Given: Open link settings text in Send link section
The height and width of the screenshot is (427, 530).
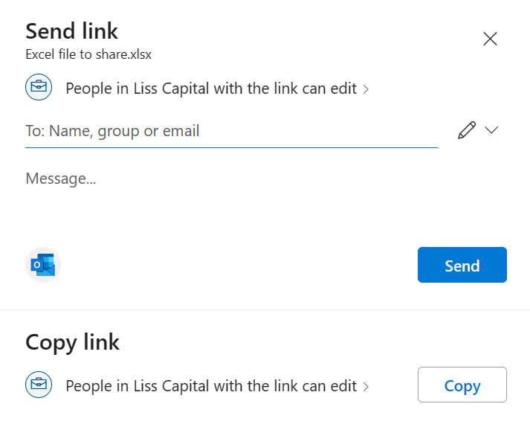Looking at the screenshot, I should point(211,89).
